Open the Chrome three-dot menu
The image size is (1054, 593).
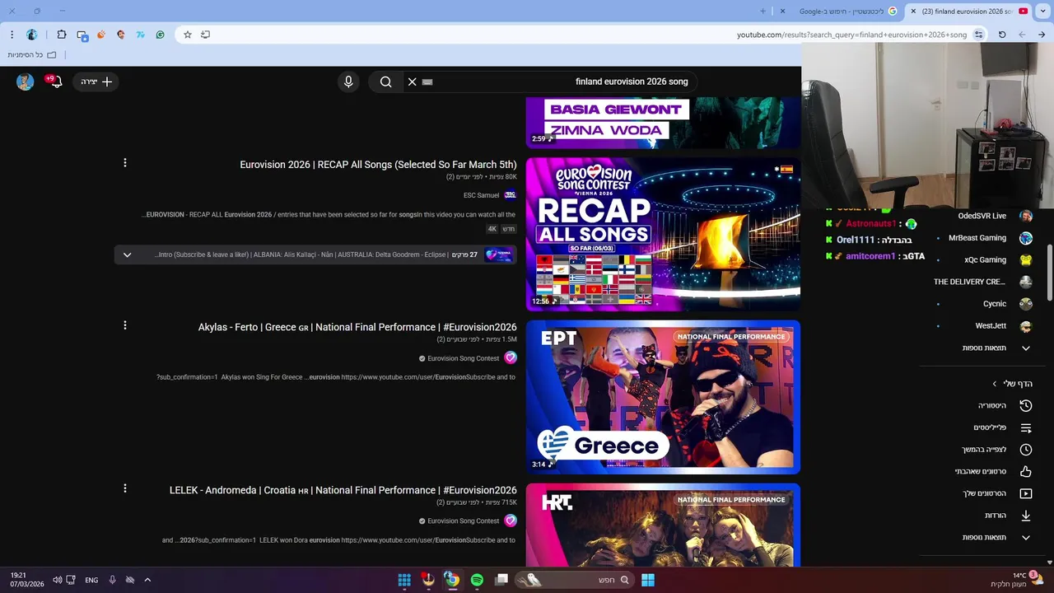click(x=12, y=35)
